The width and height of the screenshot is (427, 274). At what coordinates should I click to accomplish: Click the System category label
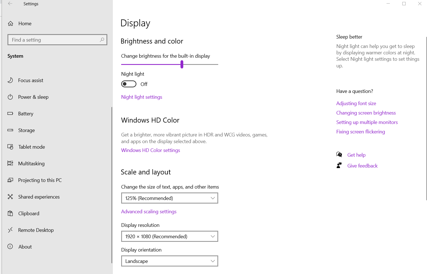(15, 56)
